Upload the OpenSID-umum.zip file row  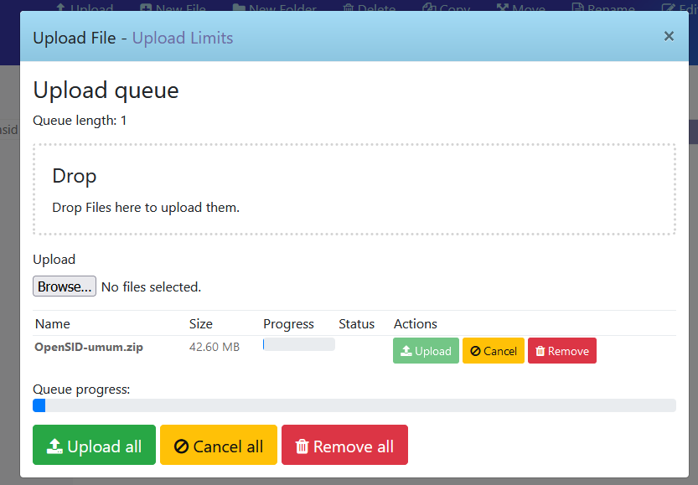(426, 351)
